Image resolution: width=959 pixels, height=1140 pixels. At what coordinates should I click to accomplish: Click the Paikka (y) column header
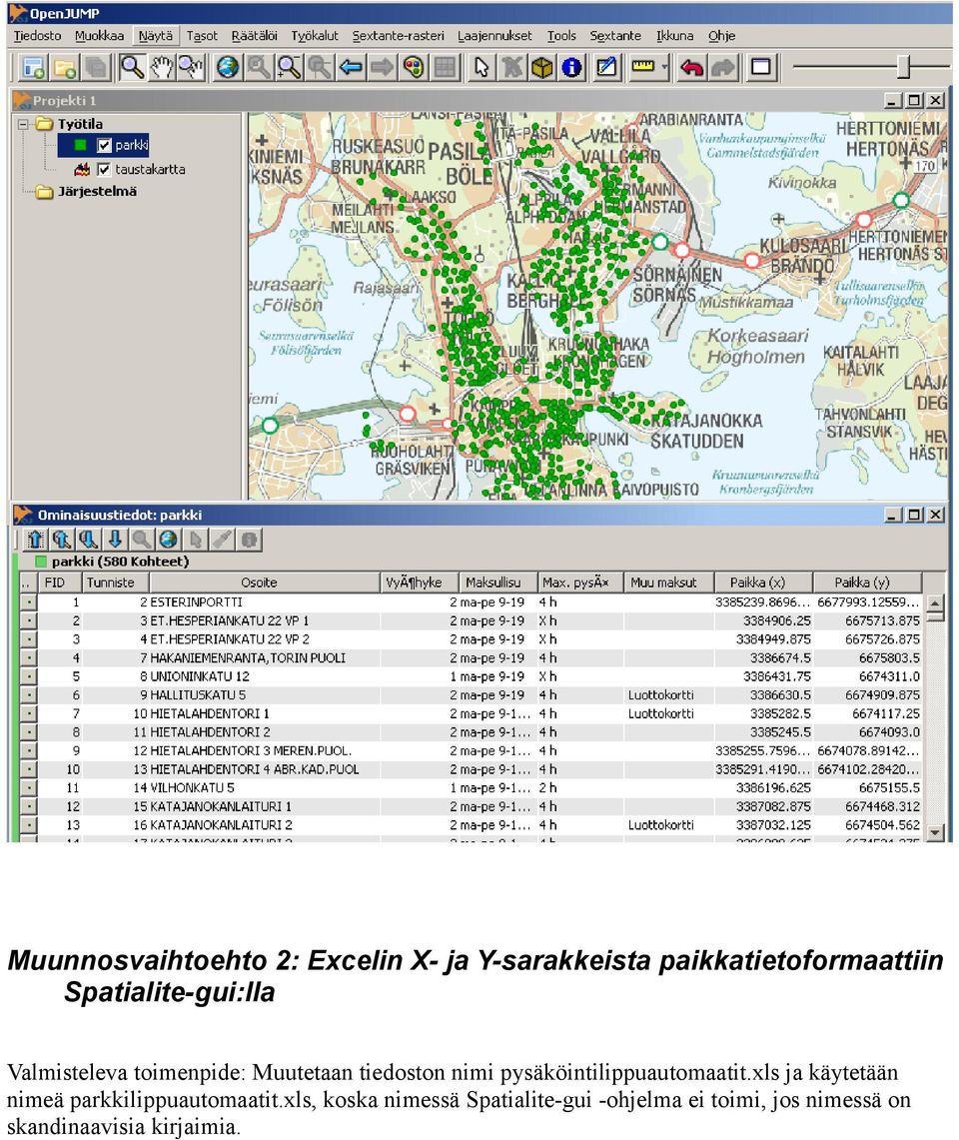click(867, 582)
